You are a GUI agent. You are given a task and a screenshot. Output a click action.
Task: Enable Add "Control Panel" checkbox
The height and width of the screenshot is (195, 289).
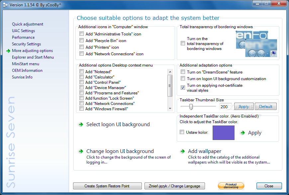[81, 82]
